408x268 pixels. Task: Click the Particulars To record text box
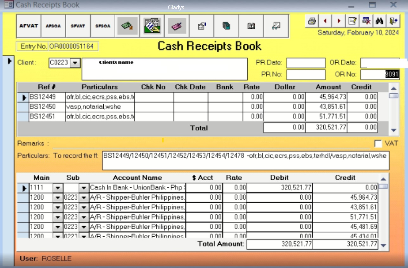point(245,161)
